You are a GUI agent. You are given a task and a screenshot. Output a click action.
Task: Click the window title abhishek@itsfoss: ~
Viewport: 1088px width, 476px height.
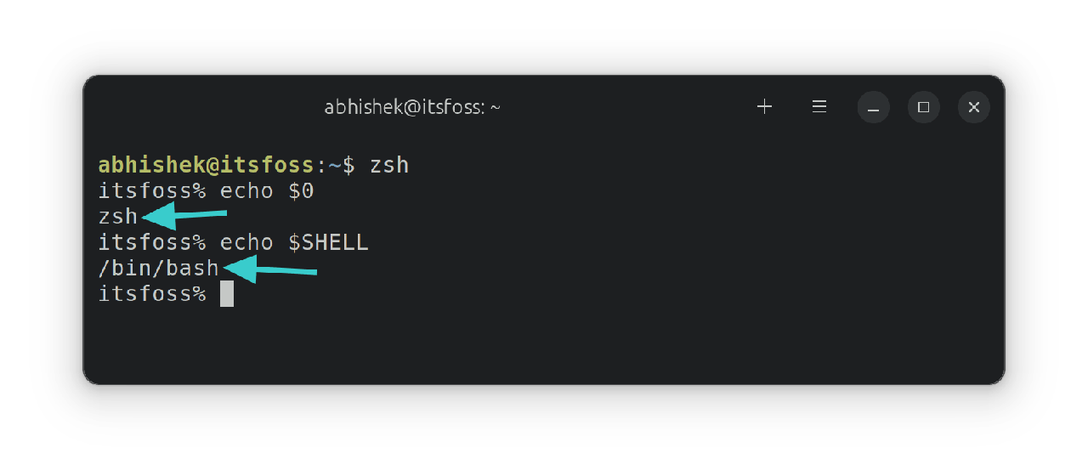click(412, 107)
